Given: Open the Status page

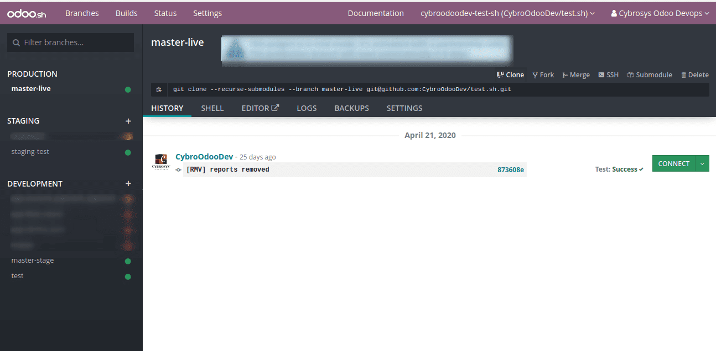Looking at the screenshot, I should (x=165, y=13).
